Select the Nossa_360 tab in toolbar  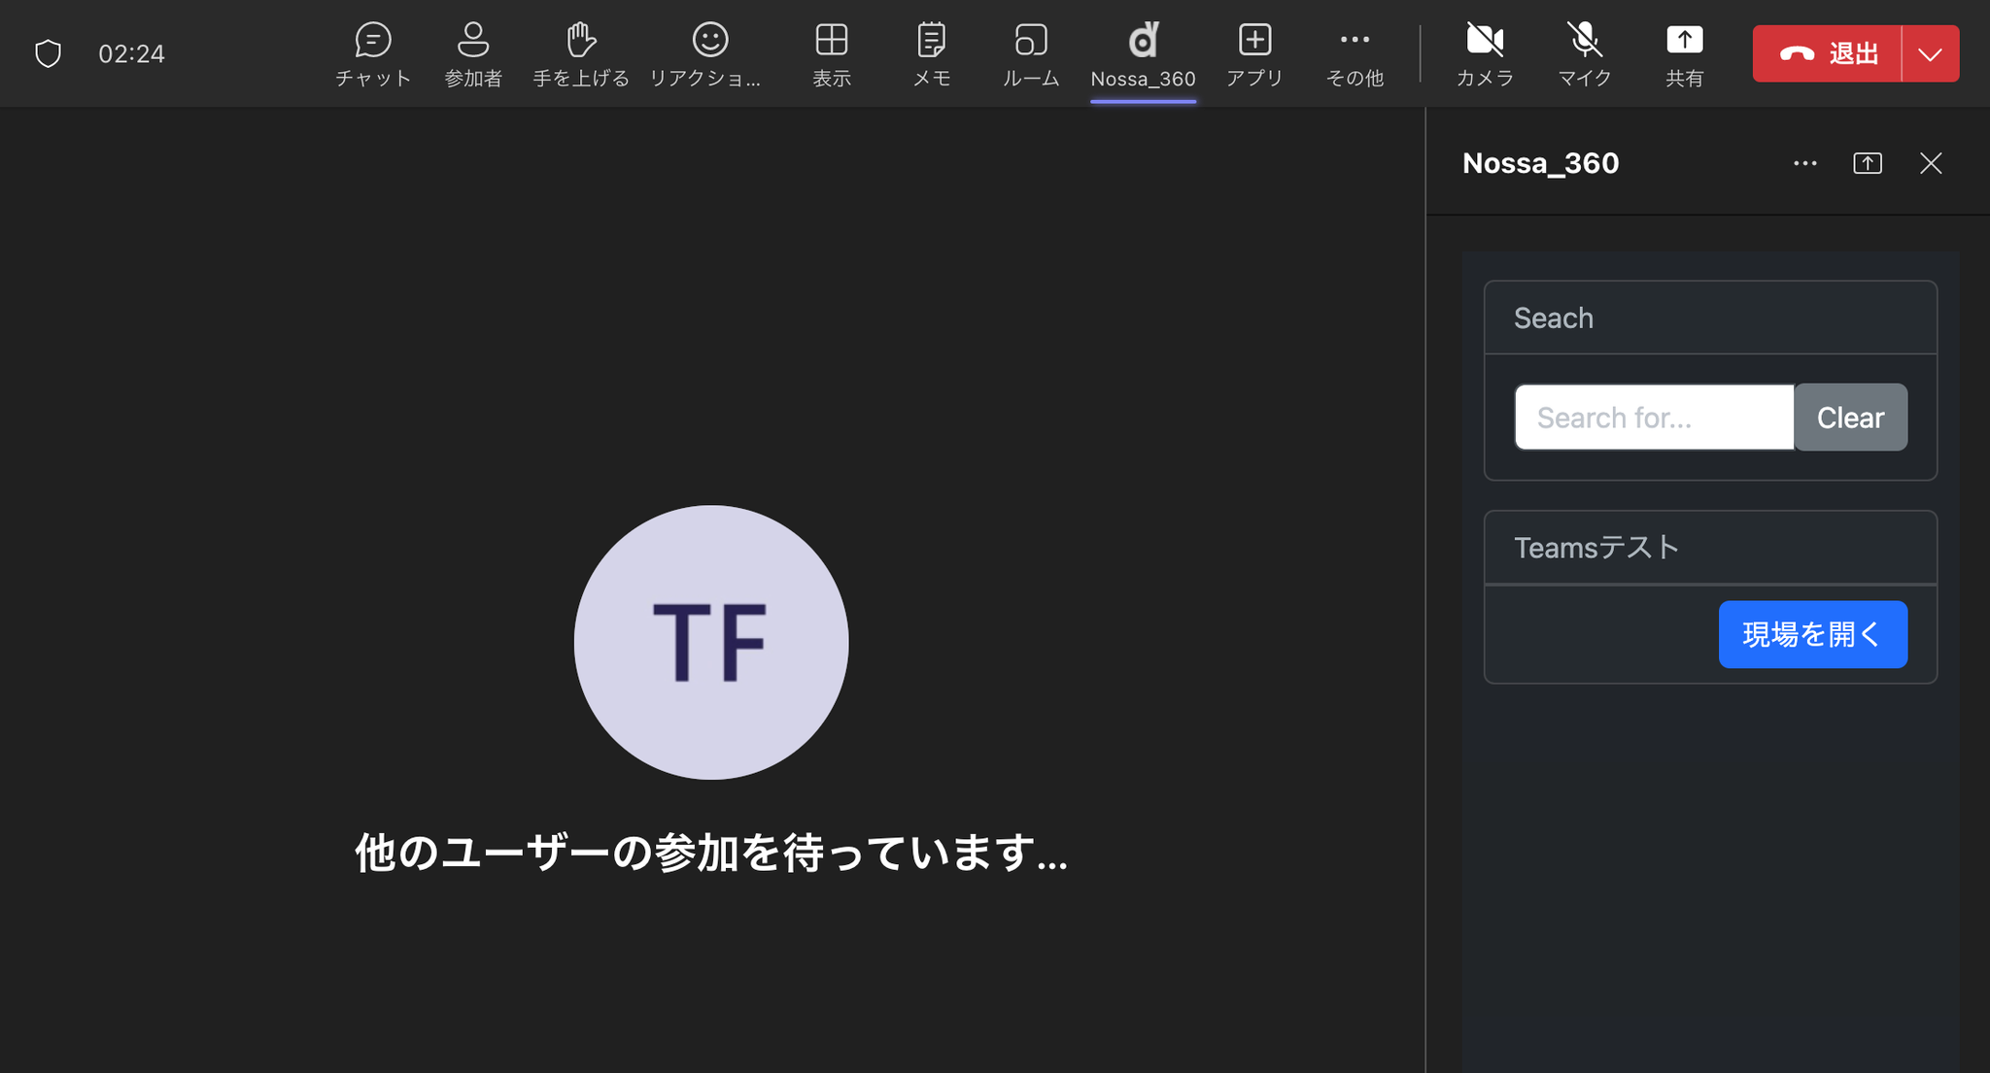point(1143,53)
